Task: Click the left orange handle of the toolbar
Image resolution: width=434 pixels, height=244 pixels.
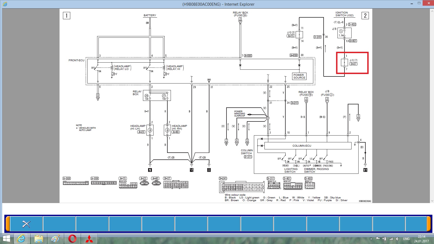Action: (8, 224)
